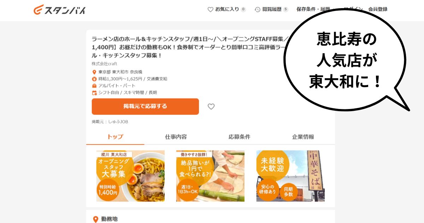This screenshot has height=223, width=424.
Task: Open the 仕事内容 tab
Action: coord(176,137)
